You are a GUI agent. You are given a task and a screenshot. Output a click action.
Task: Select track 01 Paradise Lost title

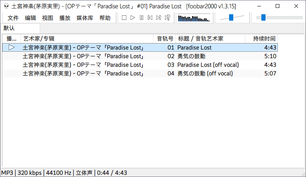click(x=194, y=47)
